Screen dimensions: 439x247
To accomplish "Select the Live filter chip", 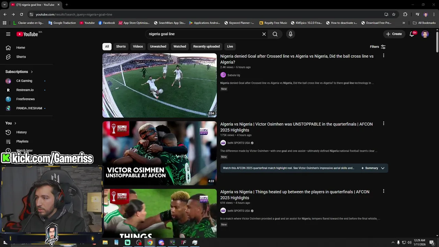I will tap(230, 47).
